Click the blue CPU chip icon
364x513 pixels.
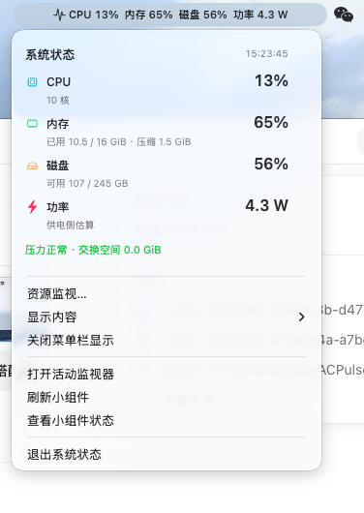coord(32,82)
